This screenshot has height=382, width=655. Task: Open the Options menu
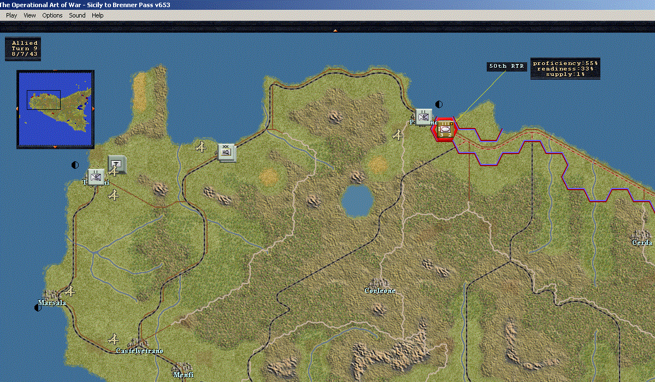tap(52, 15)
